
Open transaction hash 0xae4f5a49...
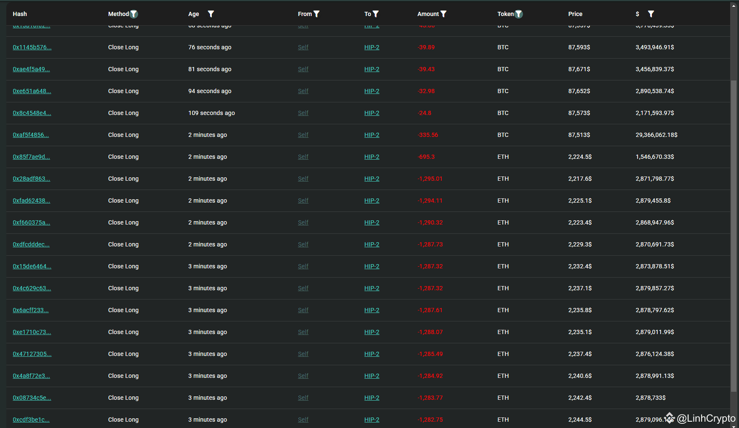(31, 69)
